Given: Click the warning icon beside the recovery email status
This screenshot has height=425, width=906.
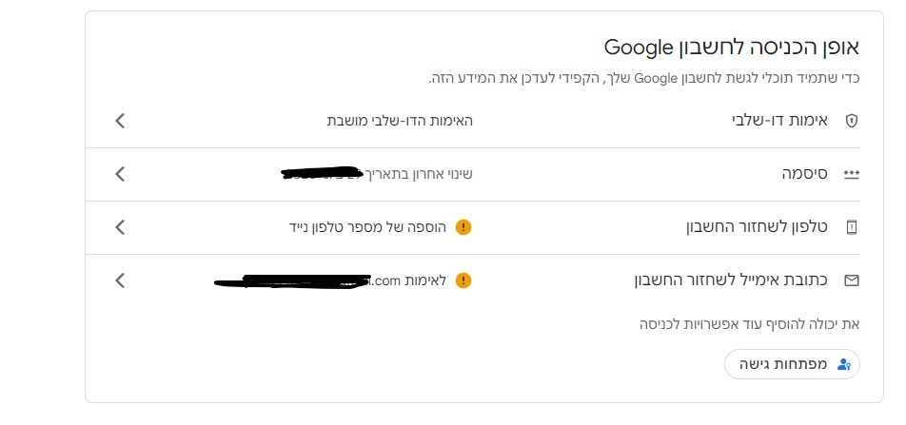Looking at the screenshot, I should coord(463,280).
